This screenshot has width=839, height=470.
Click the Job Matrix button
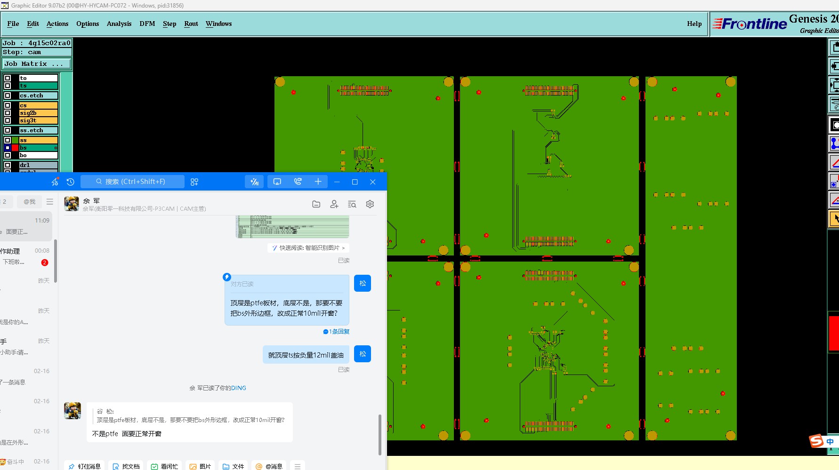37,64
